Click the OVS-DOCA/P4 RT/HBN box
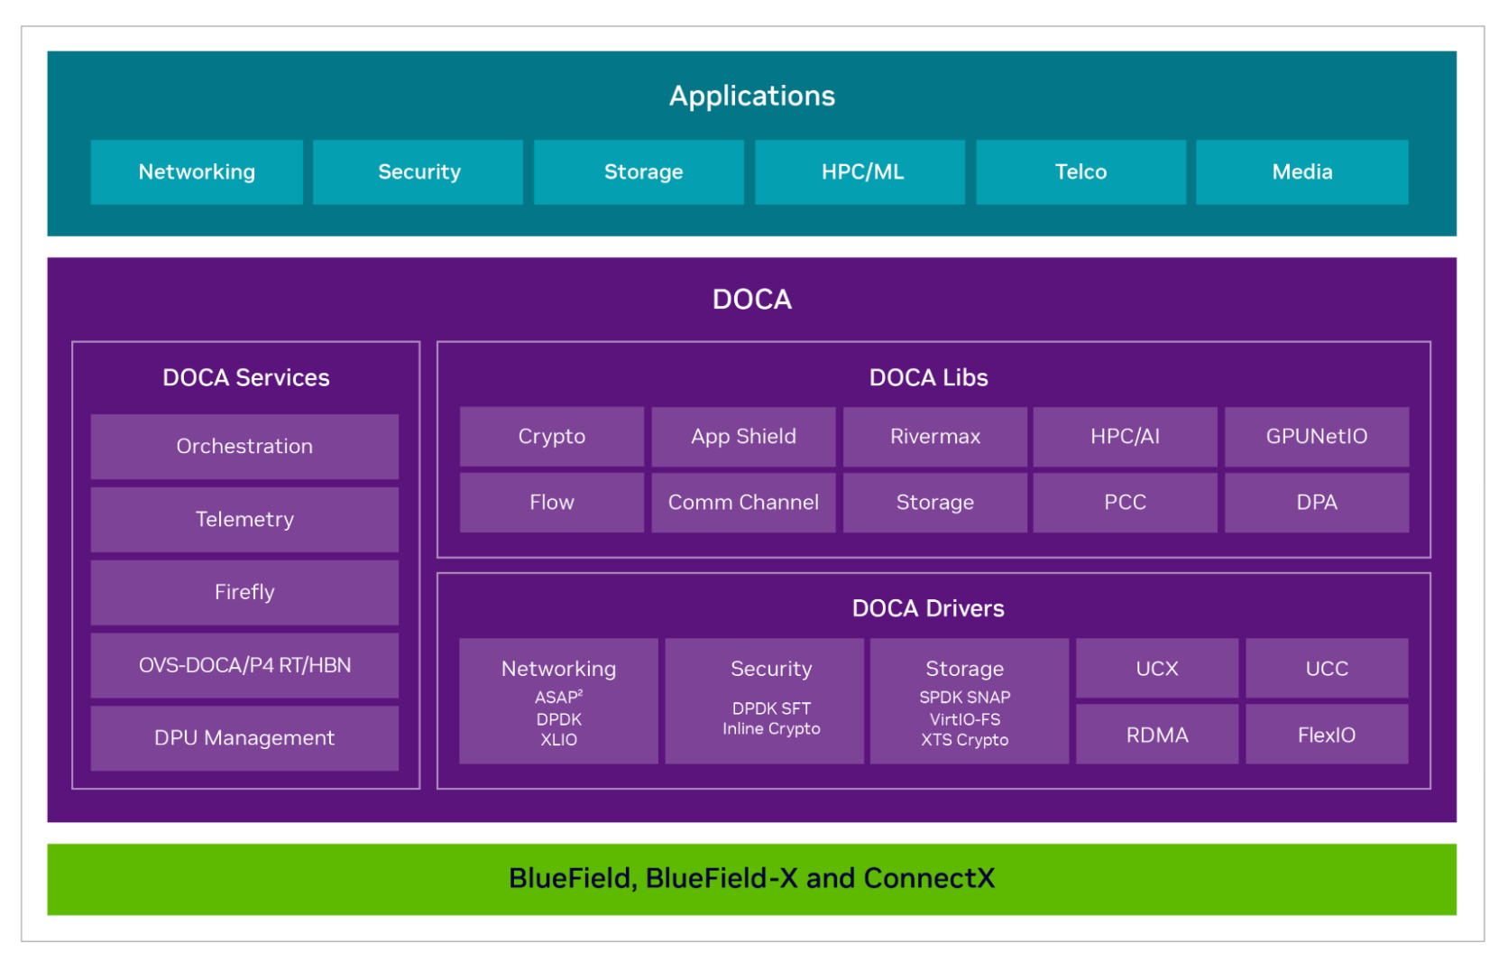1508x962 pixels. [x=244, y=665]
